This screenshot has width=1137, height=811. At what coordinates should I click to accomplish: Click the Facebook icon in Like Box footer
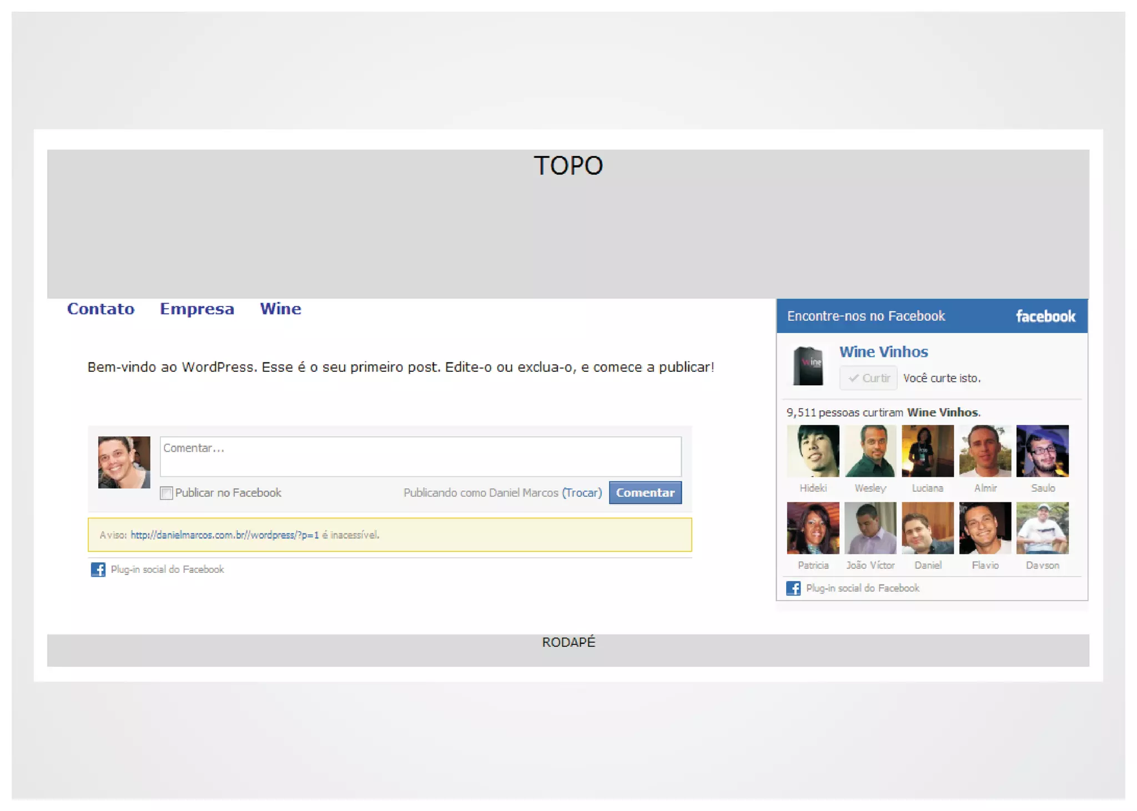[793, 588]
